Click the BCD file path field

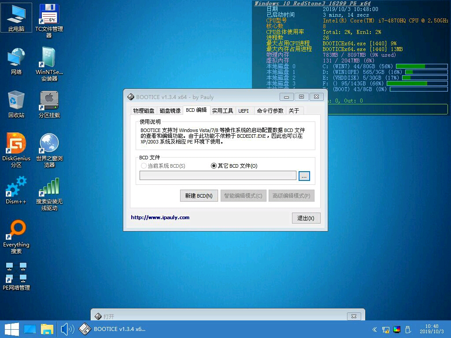click(218, 175)
